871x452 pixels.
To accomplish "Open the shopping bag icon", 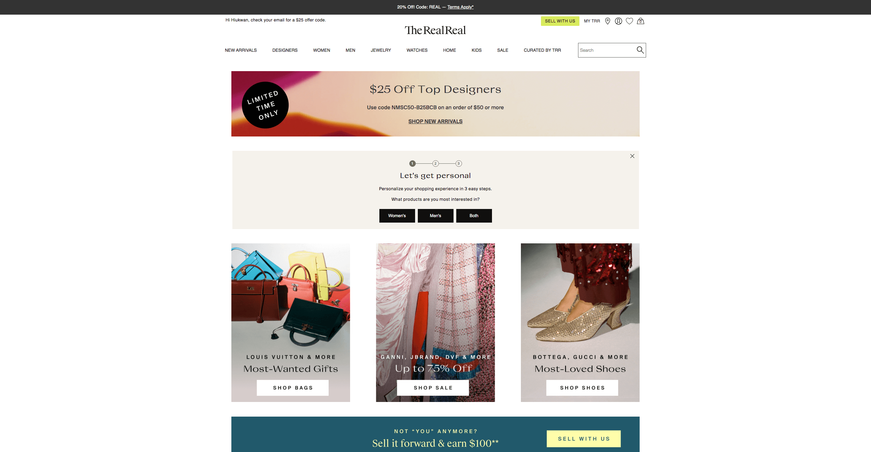I will pyautogui.click(x=641, y=21).
